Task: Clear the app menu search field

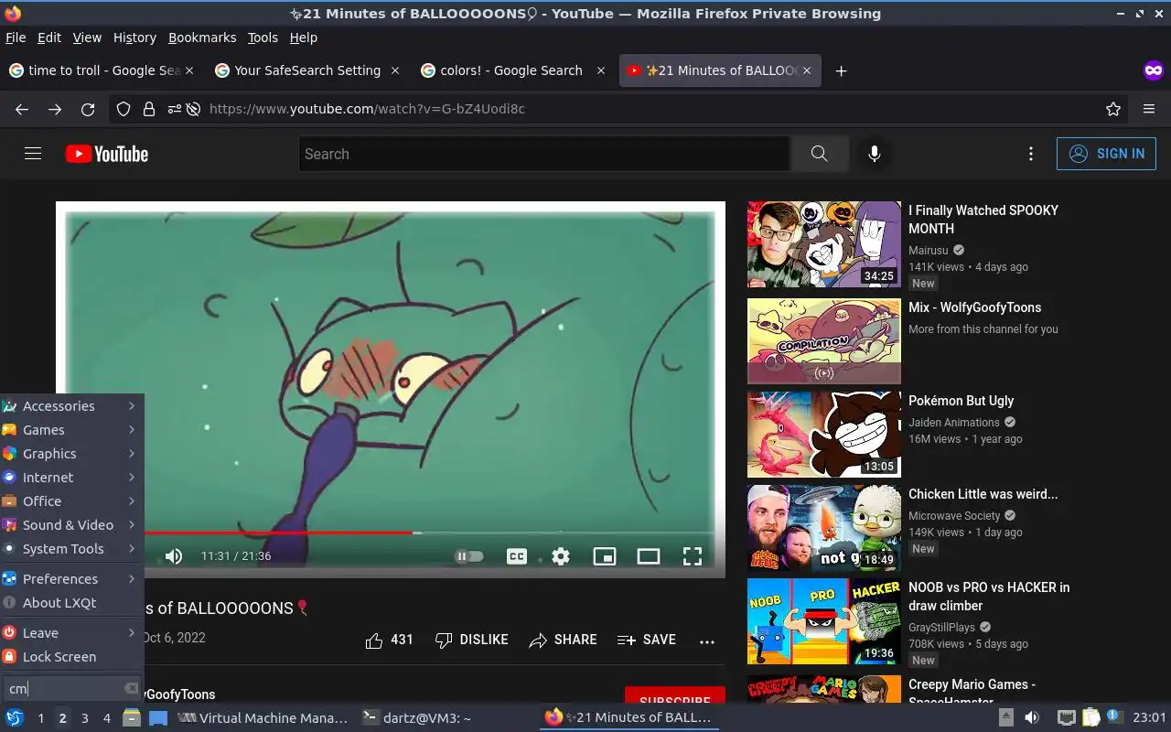Action: (131, 688)
